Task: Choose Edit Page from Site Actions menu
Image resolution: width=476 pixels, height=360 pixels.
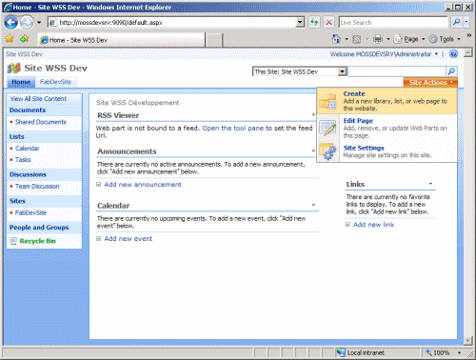Action: (x=387, y=128)
